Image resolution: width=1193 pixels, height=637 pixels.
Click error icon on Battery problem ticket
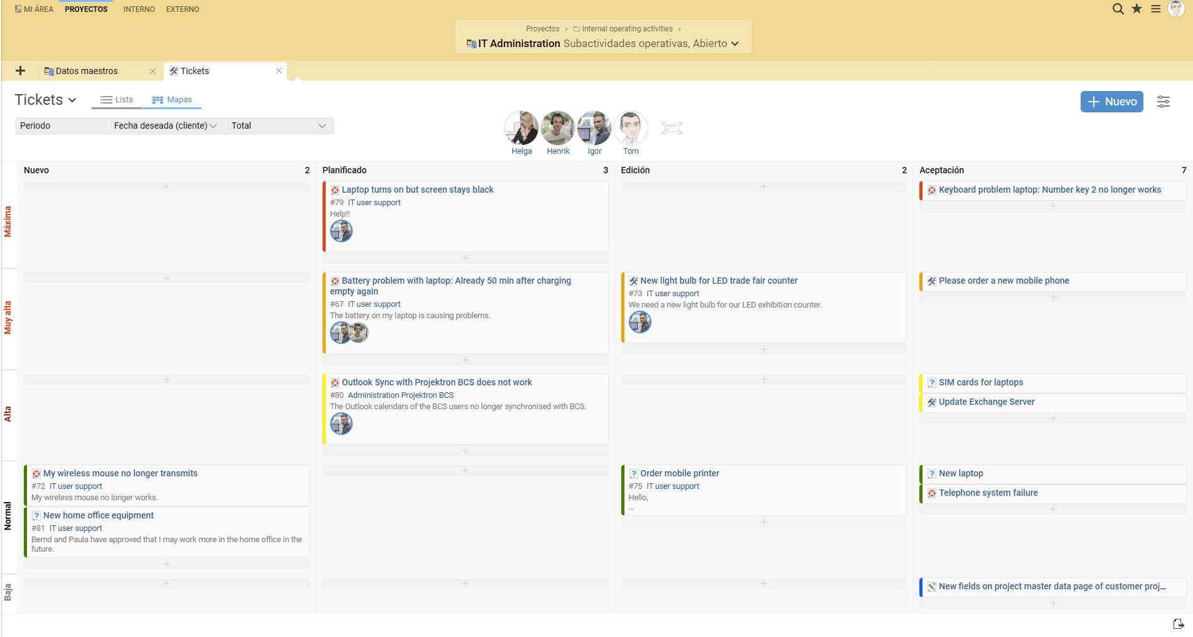click(x=335, y=281)
